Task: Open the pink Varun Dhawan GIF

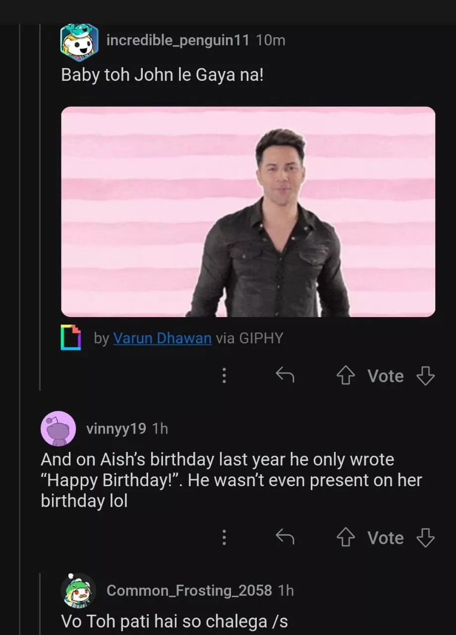Action: (248, 212)
